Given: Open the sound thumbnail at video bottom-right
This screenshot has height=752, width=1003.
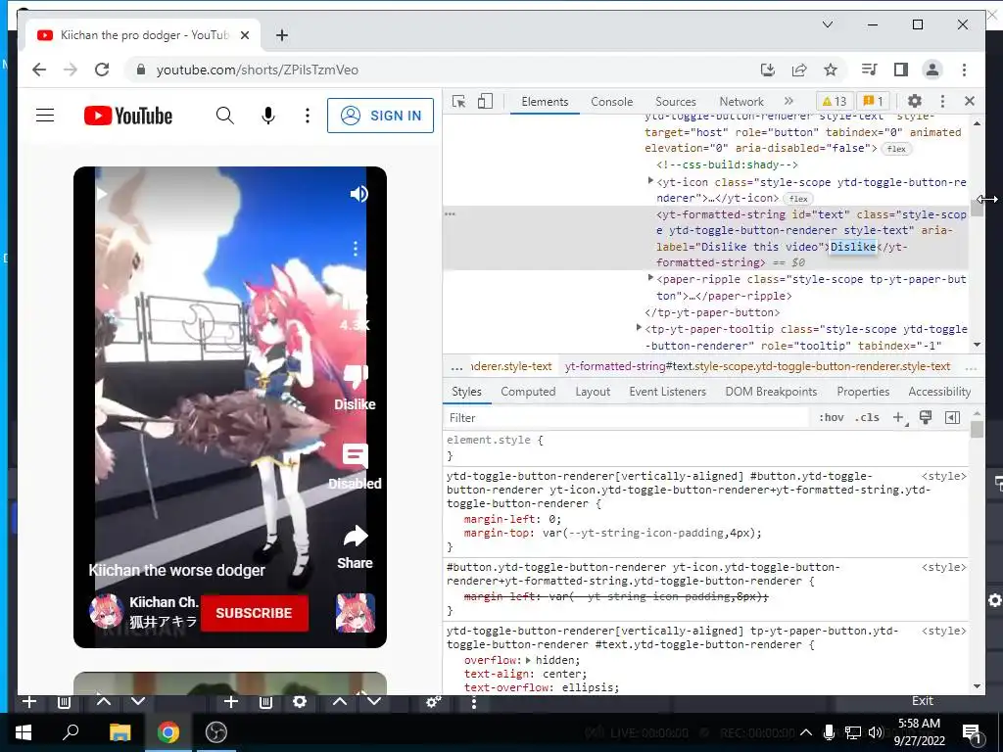Looking at the screenshot, I should click(355, 613).
